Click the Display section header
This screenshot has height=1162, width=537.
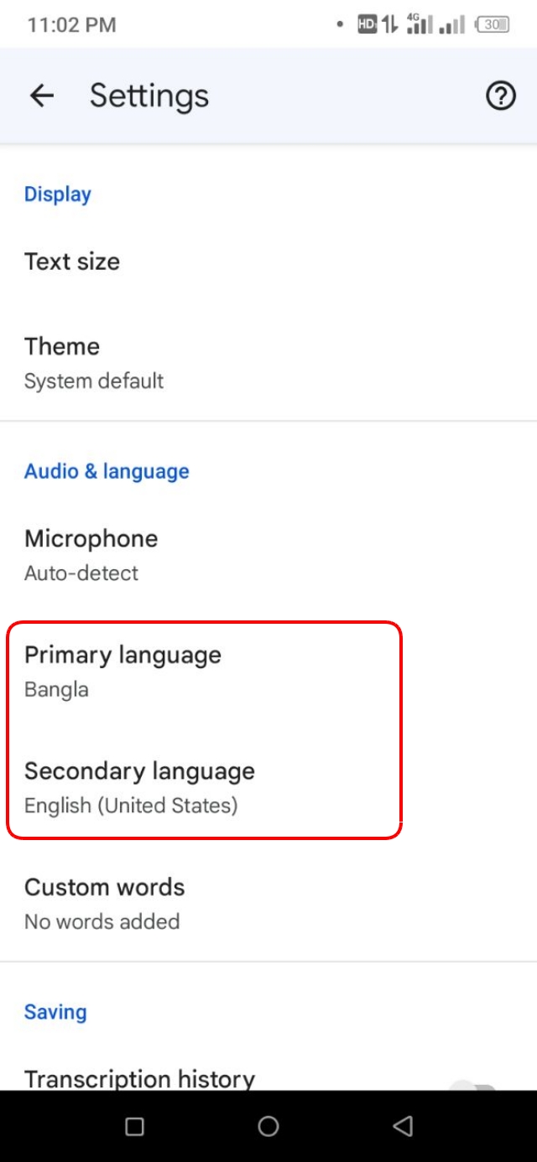[x=57, y=194]
